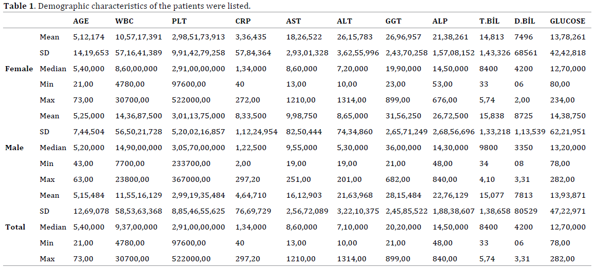Click the Female row group label
The height and width of the screenshot is (269, 597).
click(x=19, y=69)
